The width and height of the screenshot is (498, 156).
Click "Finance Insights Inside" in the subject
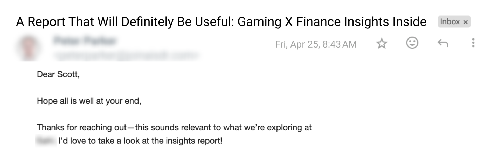pyautogui.click(x=361, y=22)
